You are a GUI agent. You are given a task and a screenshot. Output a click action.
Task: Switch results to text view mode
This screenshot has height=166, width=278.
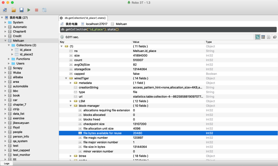point(268,37)
